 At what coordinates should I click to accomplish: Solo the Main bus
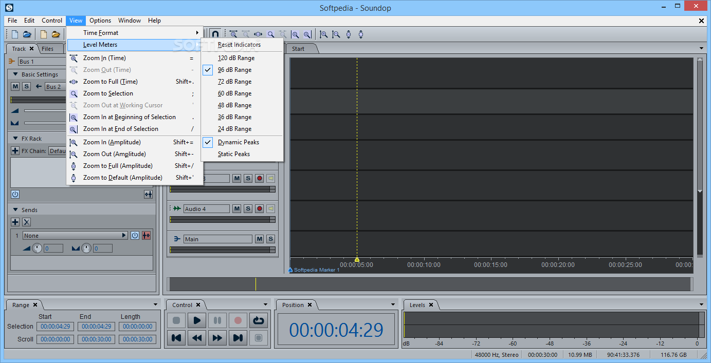[x=270, y=239]
